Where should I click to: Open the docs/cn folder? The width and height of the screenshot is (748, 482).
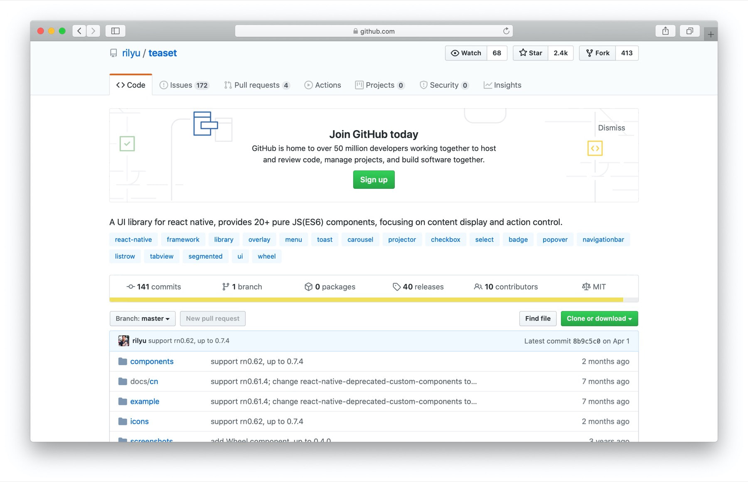144,381
